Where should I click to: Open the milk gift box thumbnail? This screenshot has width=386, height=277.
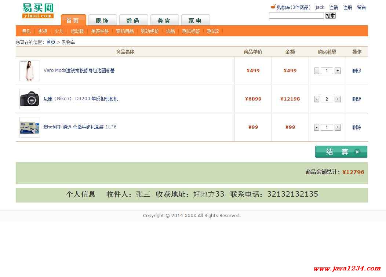pyautogui.click(x=30, y=127)
